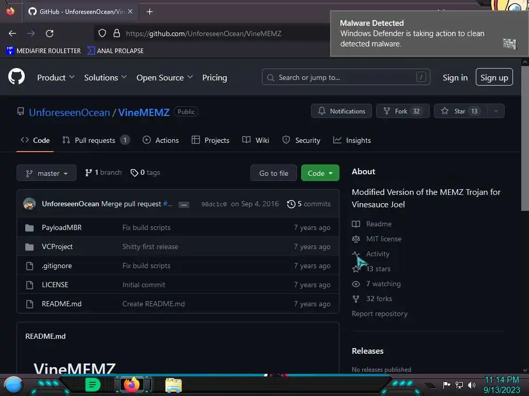Open the VCProject folder
The image size is (529, 396).
(x=57, y=247)
